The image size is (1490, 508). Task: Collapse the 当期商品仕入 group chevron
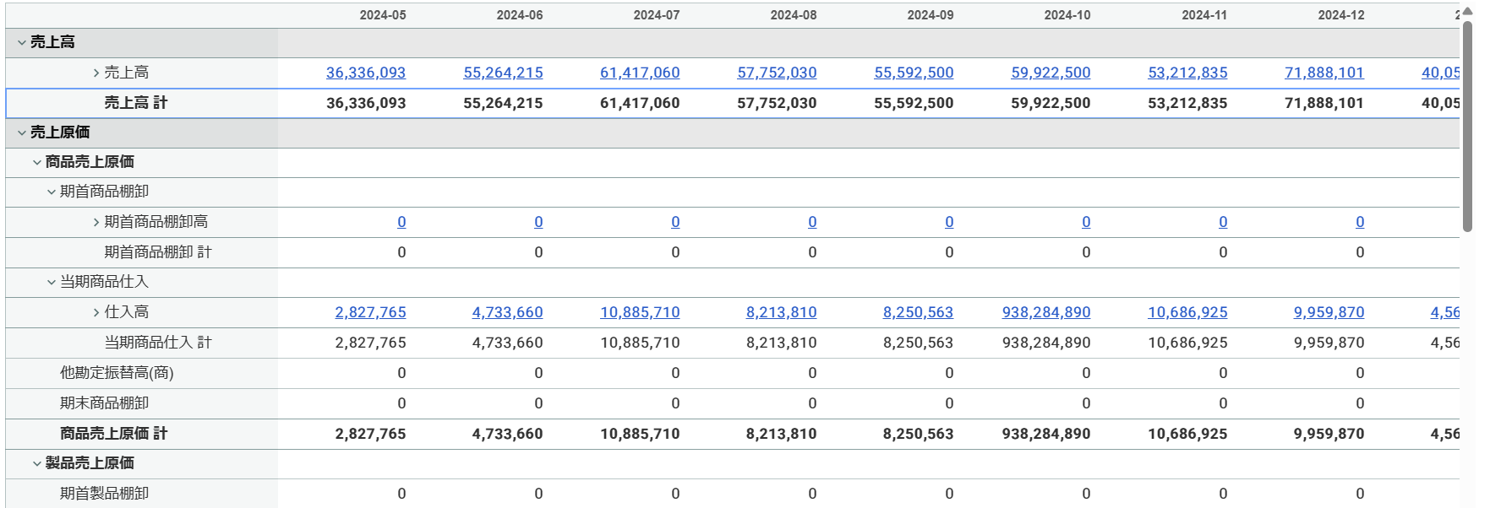click(52, 282)
